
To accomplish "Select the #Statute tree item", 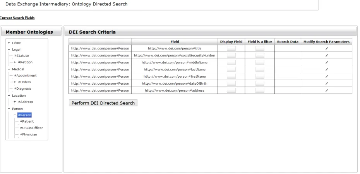I will pos(21,56).
